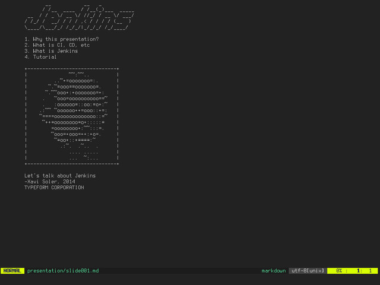The image size is (380, 285).
Task: Click the presentation/slide001.md file name
Action: click(63, 271)
